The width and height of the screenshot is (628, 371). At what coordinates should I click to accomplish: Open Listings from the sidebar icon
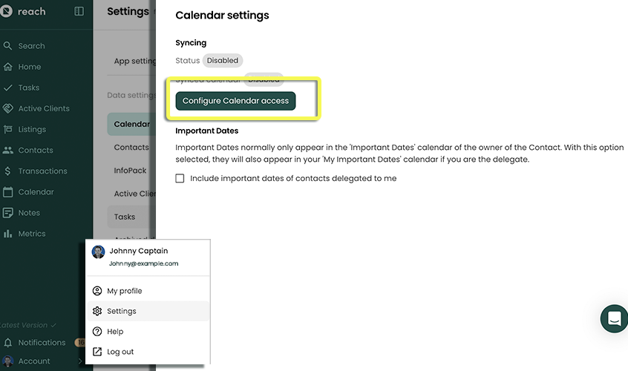tap(8, 129)
